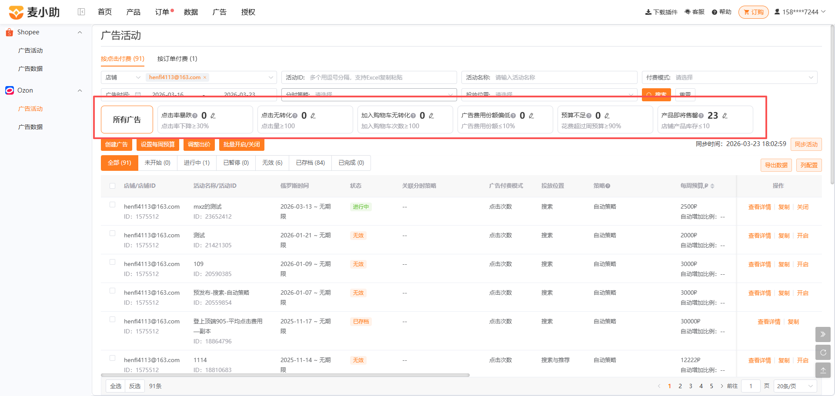Open 产品 in top navigation
The image size is (835, 396).
coord(133,12)
